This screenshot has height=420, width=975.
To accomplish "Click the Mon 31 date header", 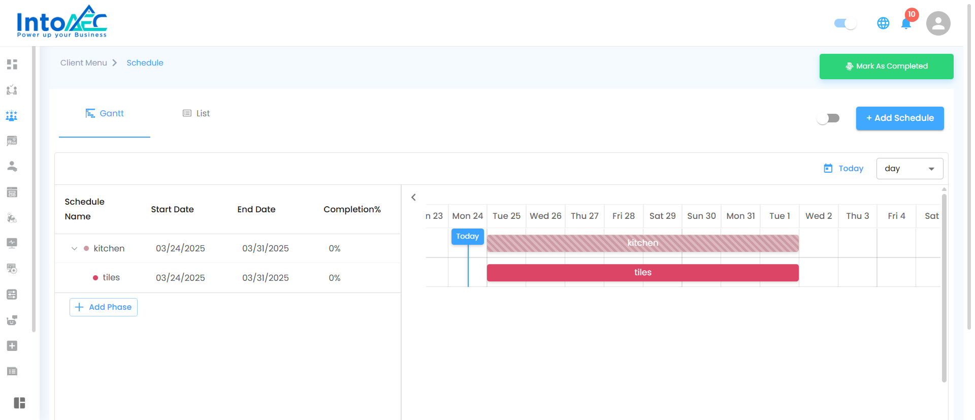I will tap(741, 216).
